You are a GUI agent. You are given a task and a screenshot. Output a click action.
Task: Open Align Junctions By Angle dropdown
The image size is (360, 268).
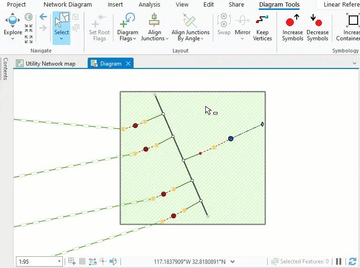coord(202,39)
